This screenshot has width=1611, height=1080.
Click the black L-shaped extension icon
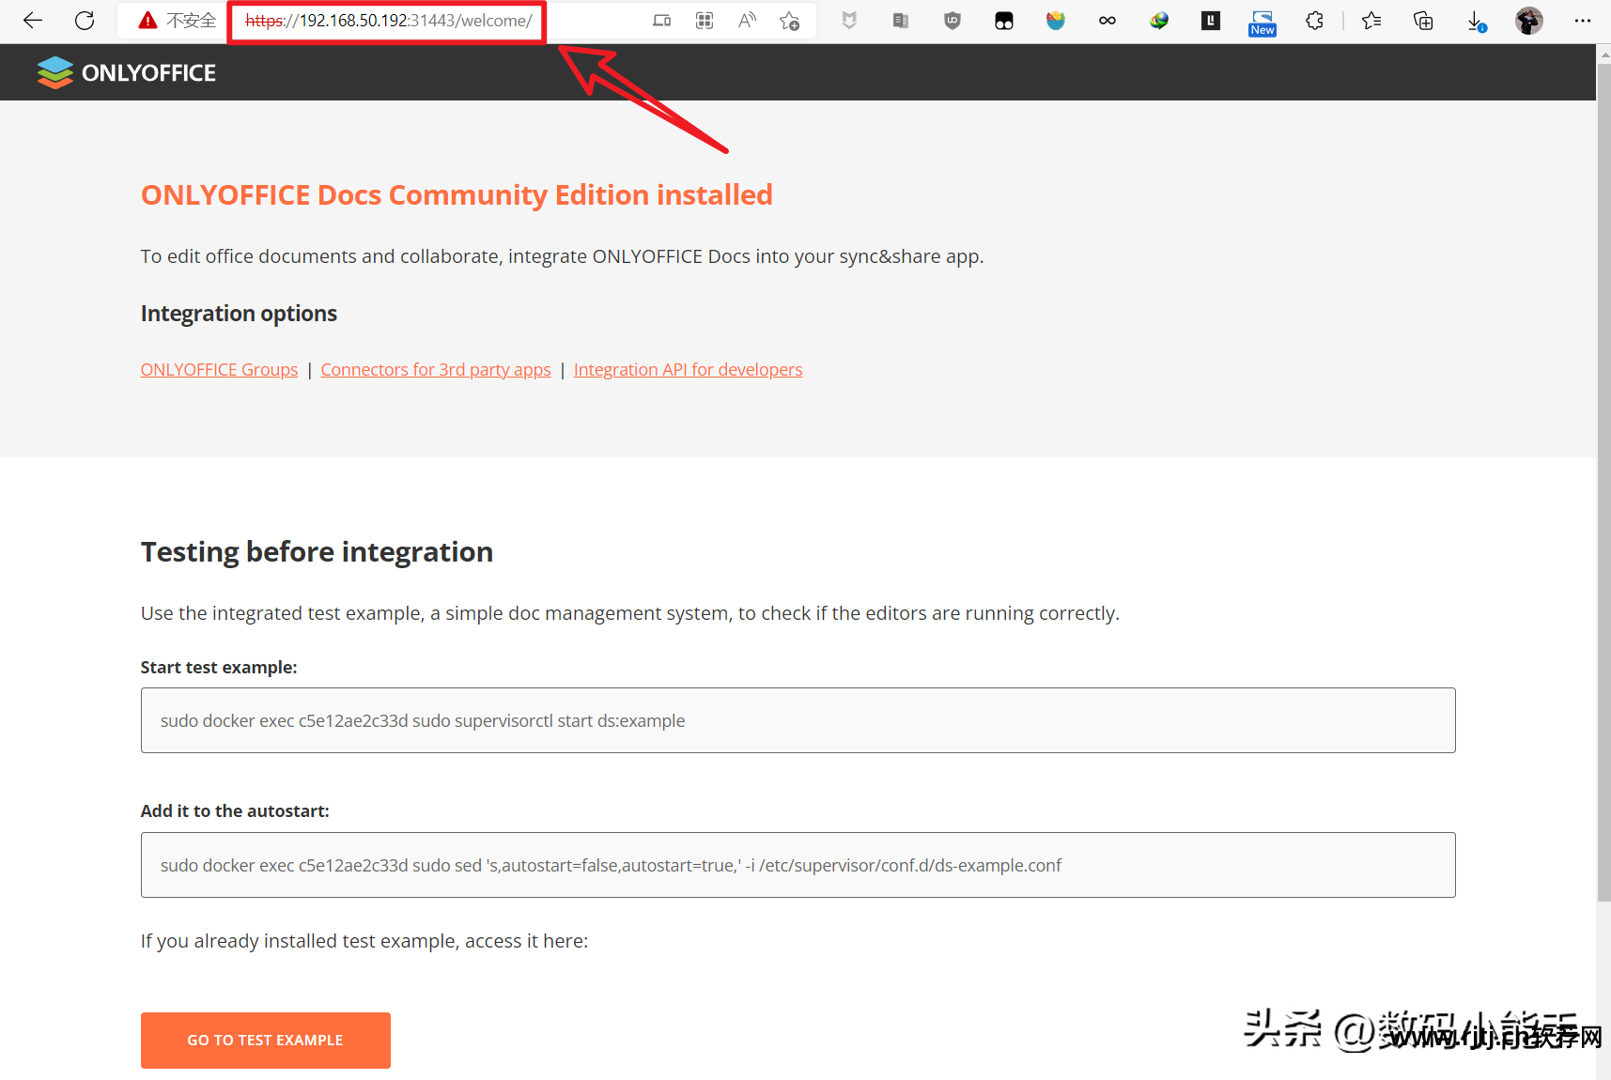1211,21
